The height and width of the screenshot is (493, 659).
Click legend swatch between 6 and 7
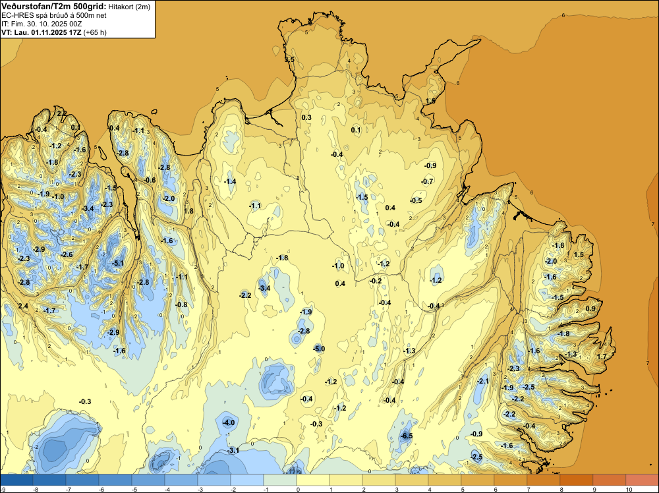click(511, 480)
